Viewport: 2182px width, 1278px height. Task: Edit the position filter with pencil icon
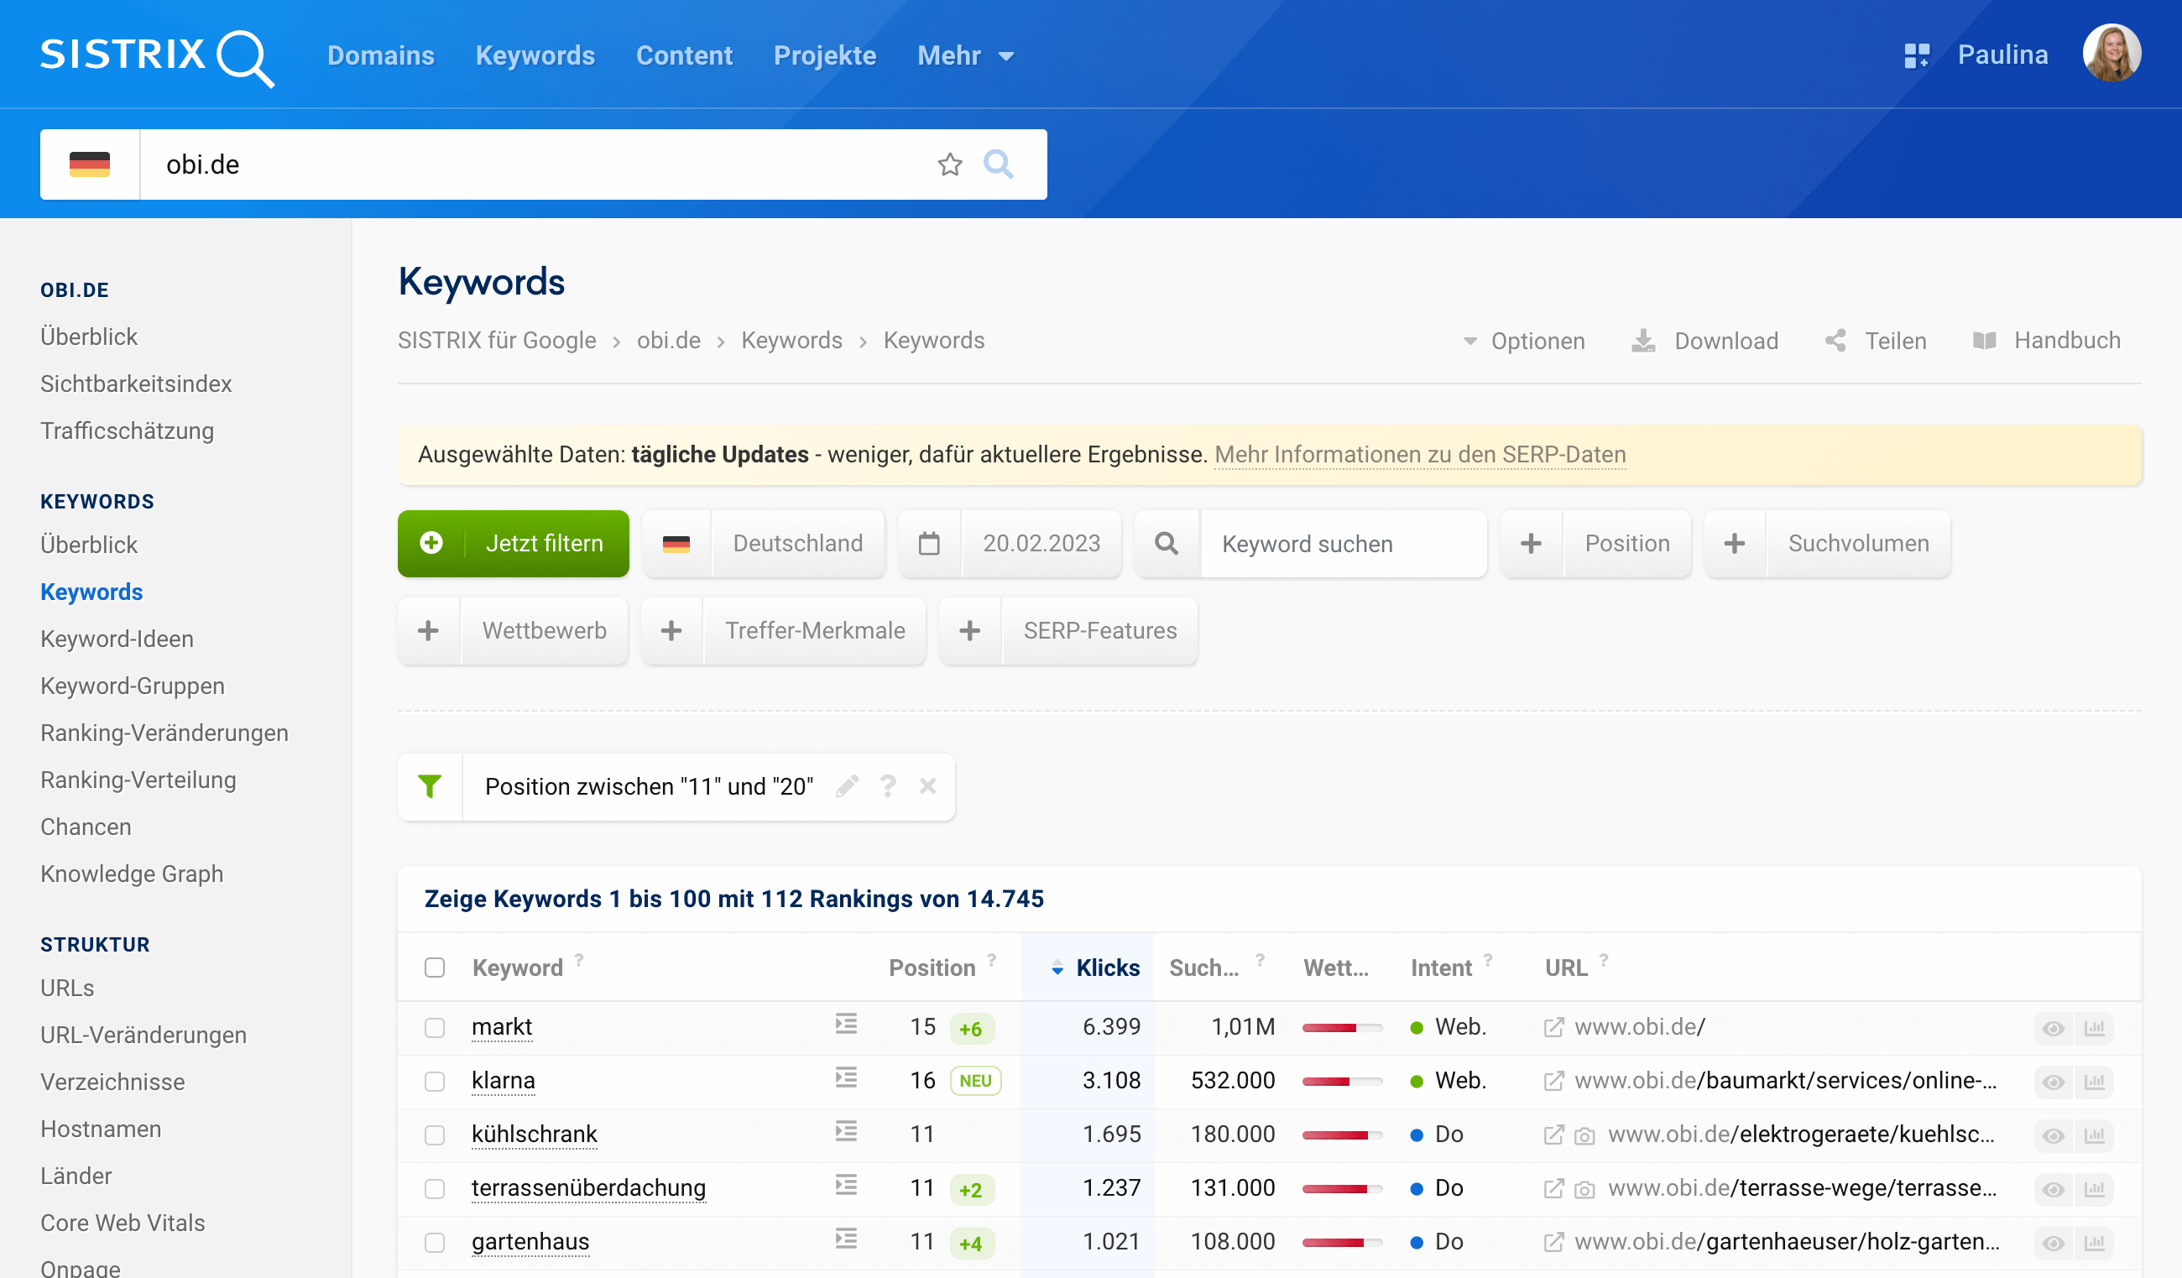point(847,786)
